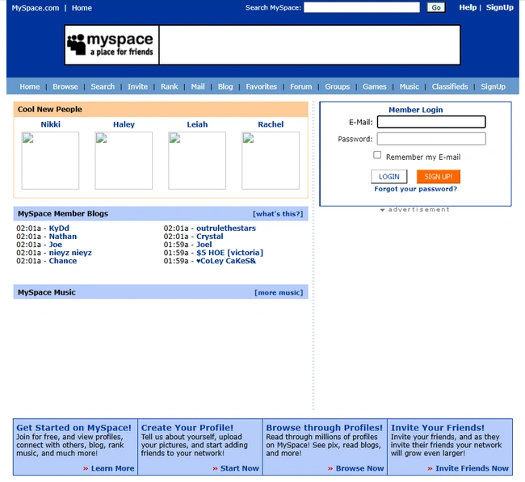This screenshot has height=482, width=525.
Task: Open the Home nav item
Action: click(29, 86)
